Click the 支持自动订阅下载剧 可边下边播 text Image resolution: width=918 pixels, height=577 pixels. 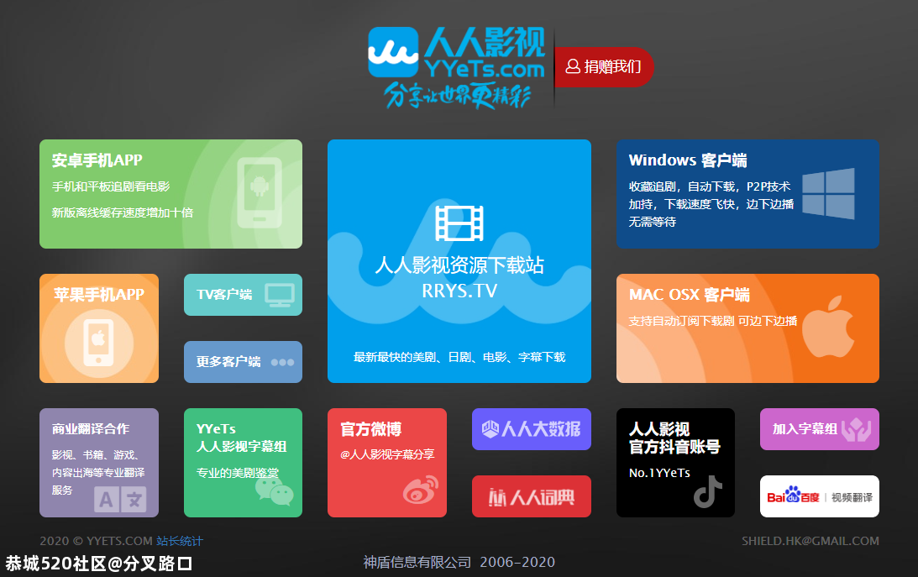pyautogui.click(x=713, y=321)
